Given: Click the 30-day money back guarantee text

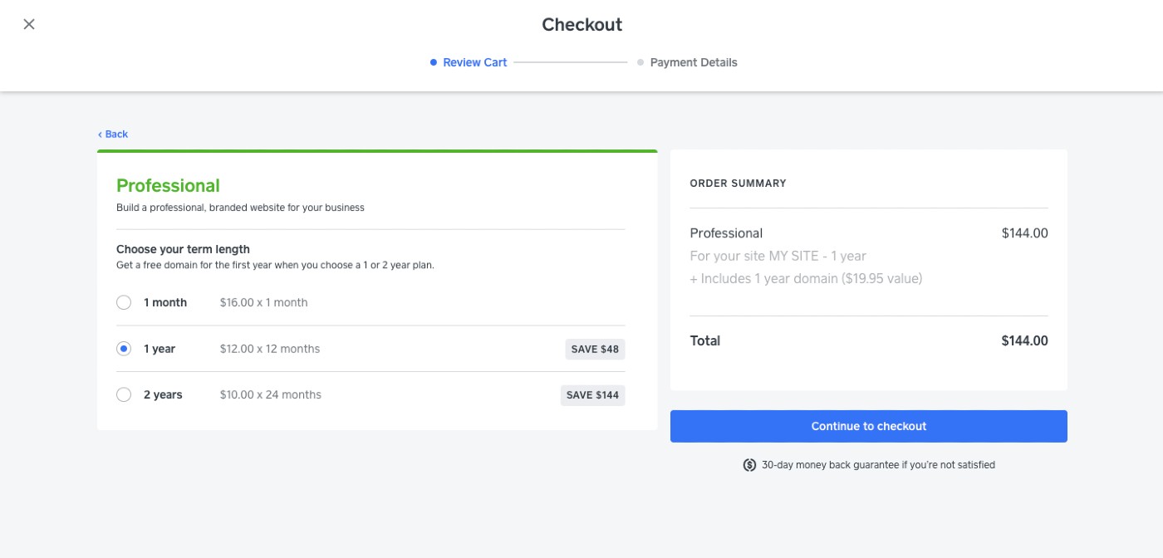Looking at the screenshot, I should coord(878,465).
